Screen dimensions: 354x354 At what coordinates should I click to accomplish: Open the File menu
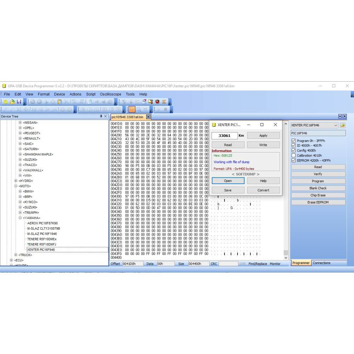(x=7, y=94)
